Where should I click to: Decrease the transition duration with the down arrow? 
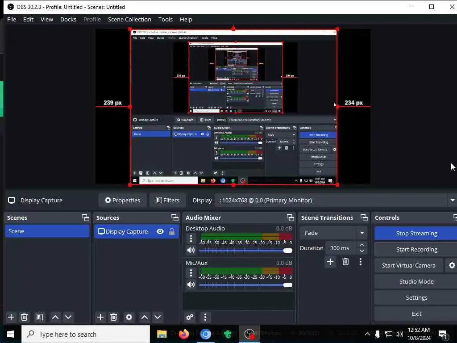pos(361,251)
